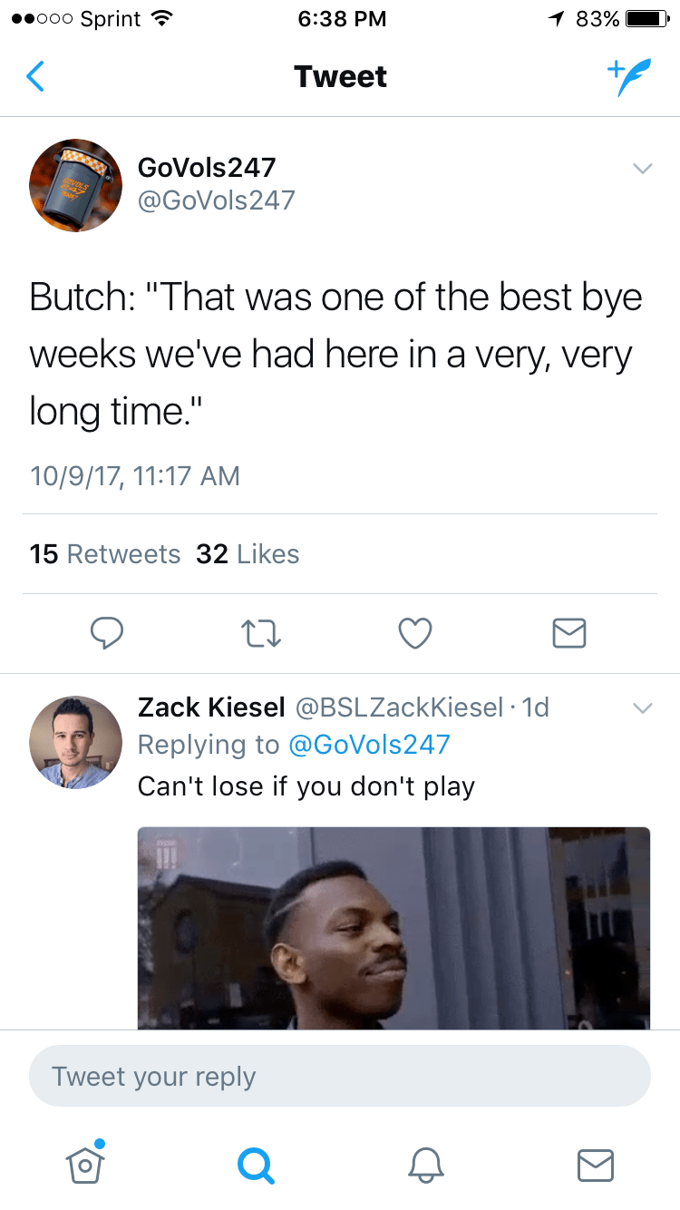Reply to the GoVols247 tweet
Image resolution: width=680 pixels, height=1210 pixels.
click(x=107, y=633)
